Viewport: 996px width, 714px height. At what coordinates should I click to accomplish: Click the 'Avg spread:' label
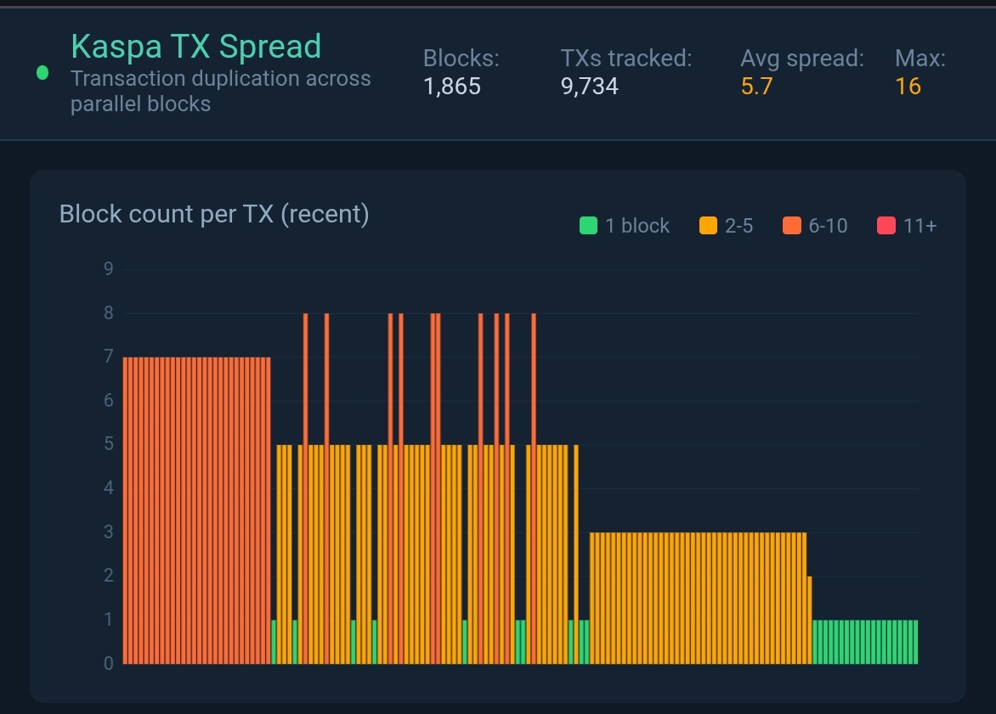pyautogui.click(x=802, y=59)
